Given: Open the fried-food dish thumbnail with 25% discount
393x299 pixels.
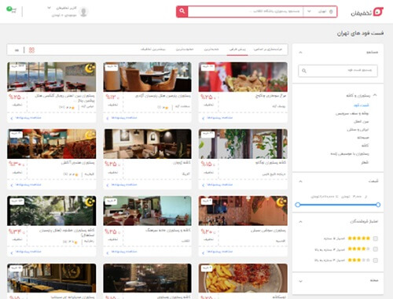Looking at the screenshot, I should [x=243, y=77].
